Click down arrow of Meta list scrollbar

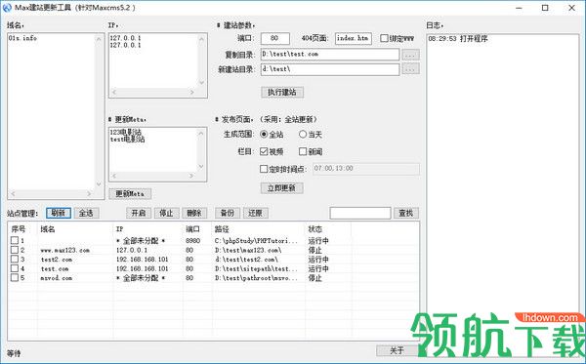click(x=201, y=167)
